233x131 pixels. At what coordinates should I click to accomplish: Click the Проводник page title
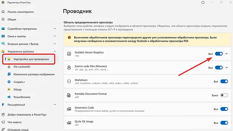[x=77, y=11]
